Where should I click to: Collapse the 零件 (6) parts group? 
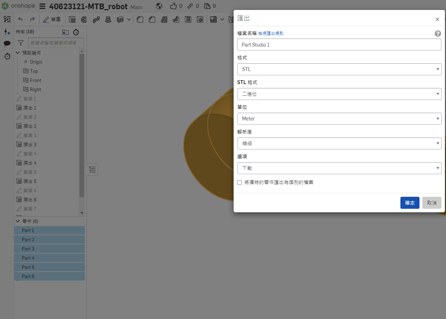point(18,221)
